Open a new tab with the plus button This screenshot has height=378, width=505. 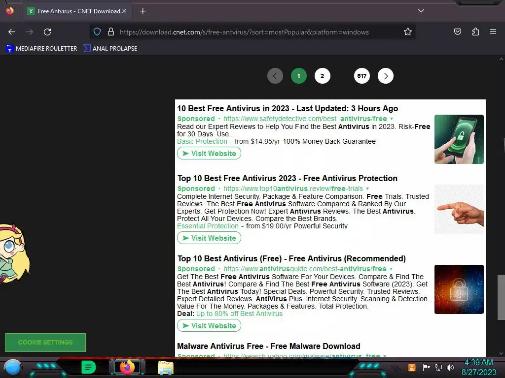point(143,11)
